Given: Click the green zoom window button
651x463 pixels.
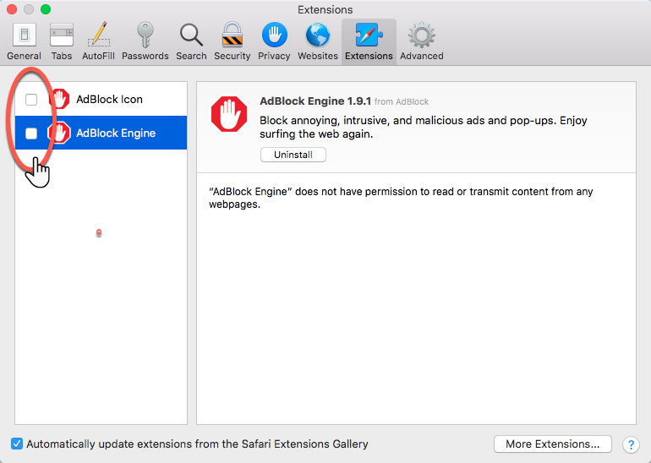Looking at the screenshot, I should click(x=46, y=9).
